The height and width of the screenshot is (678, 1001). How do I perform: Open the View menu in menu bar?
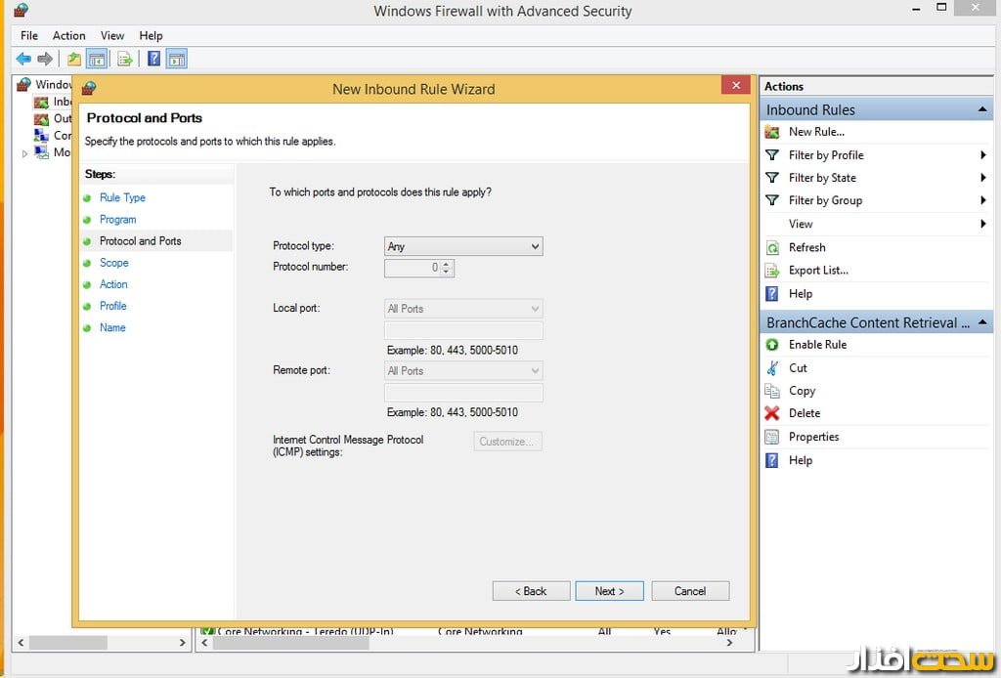click(x=112, y=36)
